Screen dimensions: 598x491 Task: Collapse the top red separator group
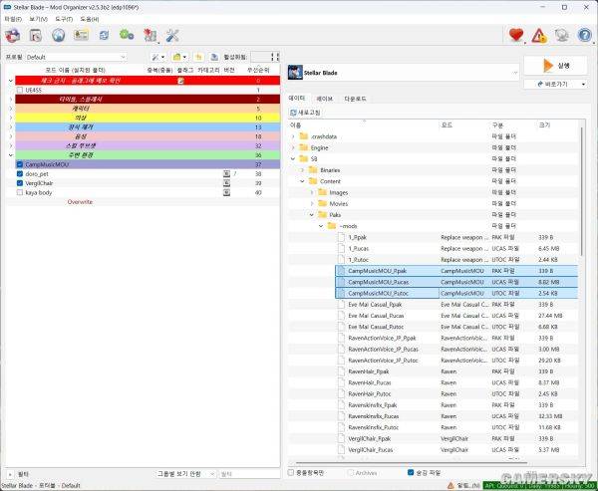(x=11, y=81)
